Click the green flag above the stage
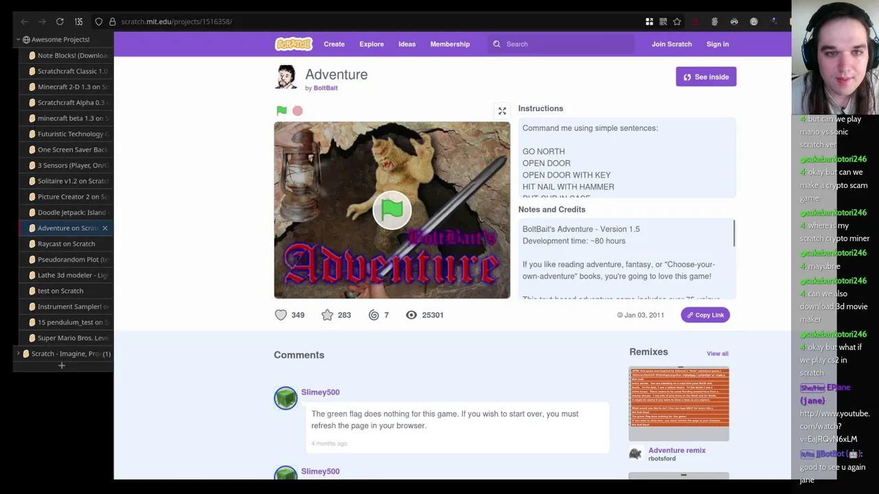Image resolution: width=879 pixels, height=494 pixels. [x=282, y=110]
